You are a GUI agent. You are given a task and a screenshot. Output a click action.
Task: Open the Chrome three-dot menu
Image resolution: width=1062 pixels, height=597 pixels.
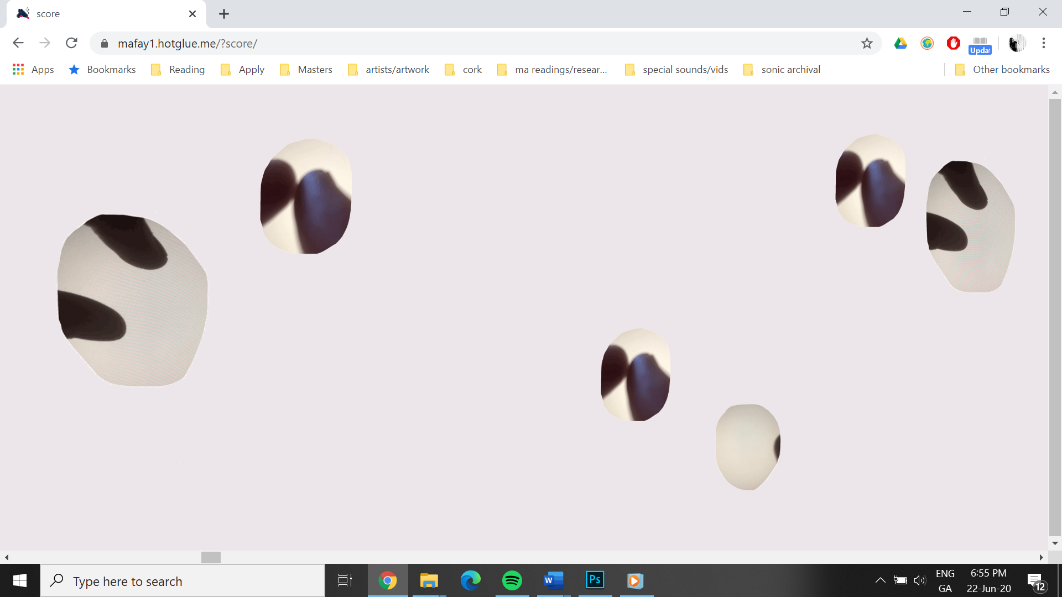click(1044, 43)
